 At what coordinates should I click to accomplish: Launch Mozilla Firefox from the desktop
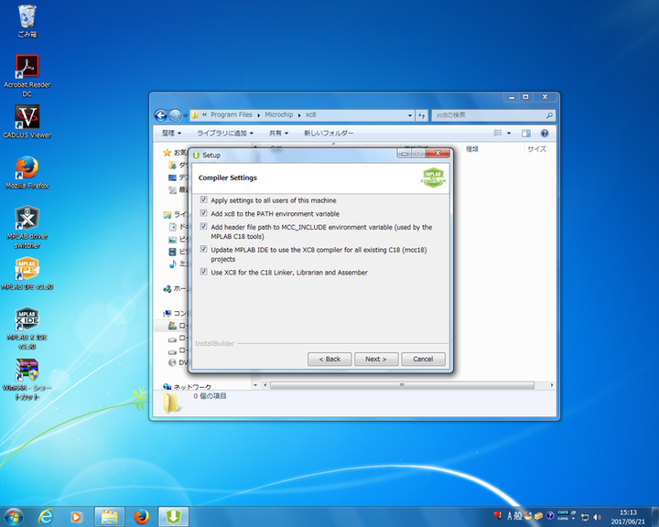[x=27, y=169]
